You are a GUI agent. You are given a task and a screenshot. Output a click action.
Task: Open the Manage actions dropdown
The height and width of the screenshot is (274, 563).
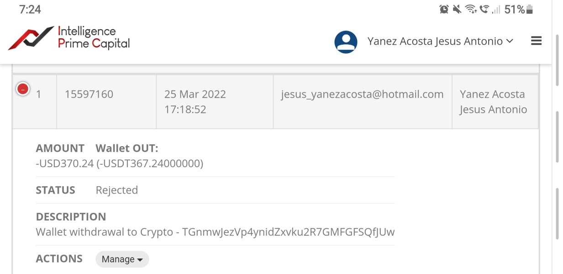click(x=122, y=259)
